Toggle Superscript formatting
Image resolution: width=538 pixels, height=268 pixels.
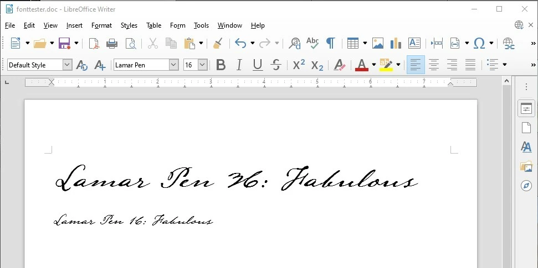tap(299, 65)
